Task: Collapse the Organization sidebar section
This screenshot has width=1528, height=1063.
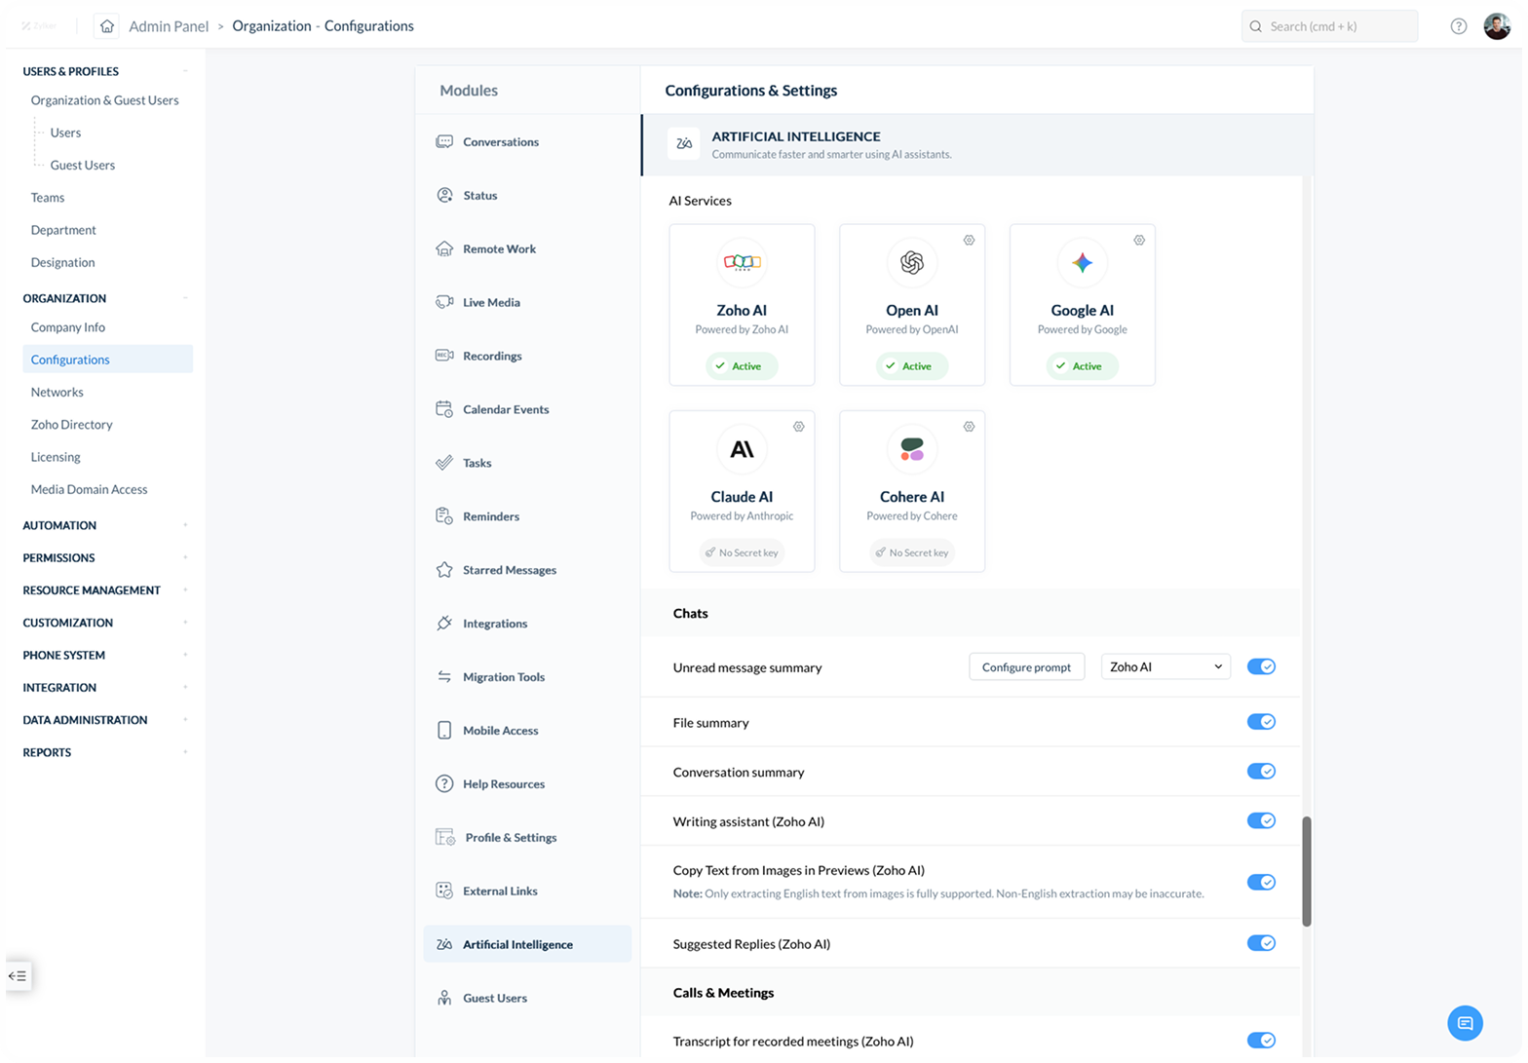Action: [185, 298]
